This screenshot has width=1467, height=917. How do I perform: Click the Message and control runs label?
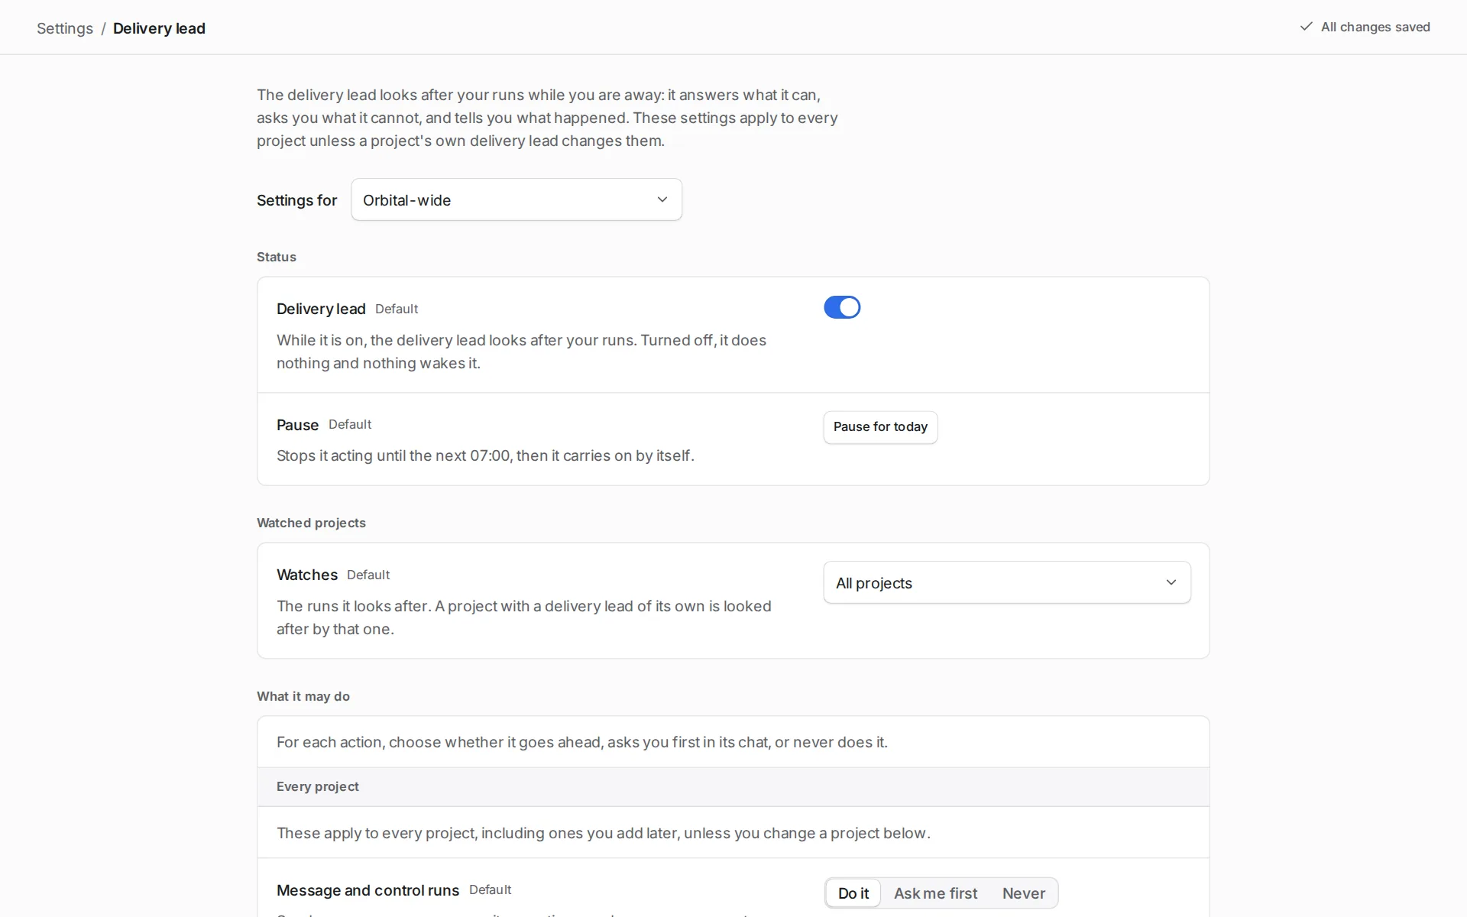tap(368, 890)
